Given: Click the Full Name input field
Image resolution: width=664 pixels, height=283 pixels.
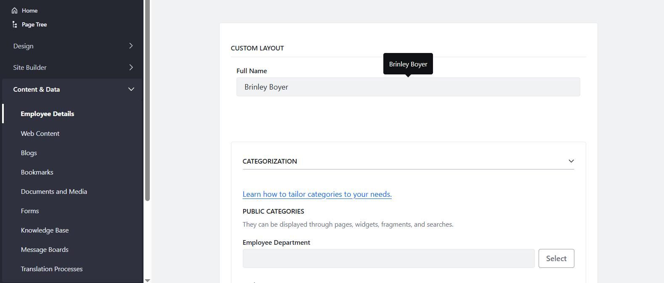Looking at the screenshot, I should (408, 87).
